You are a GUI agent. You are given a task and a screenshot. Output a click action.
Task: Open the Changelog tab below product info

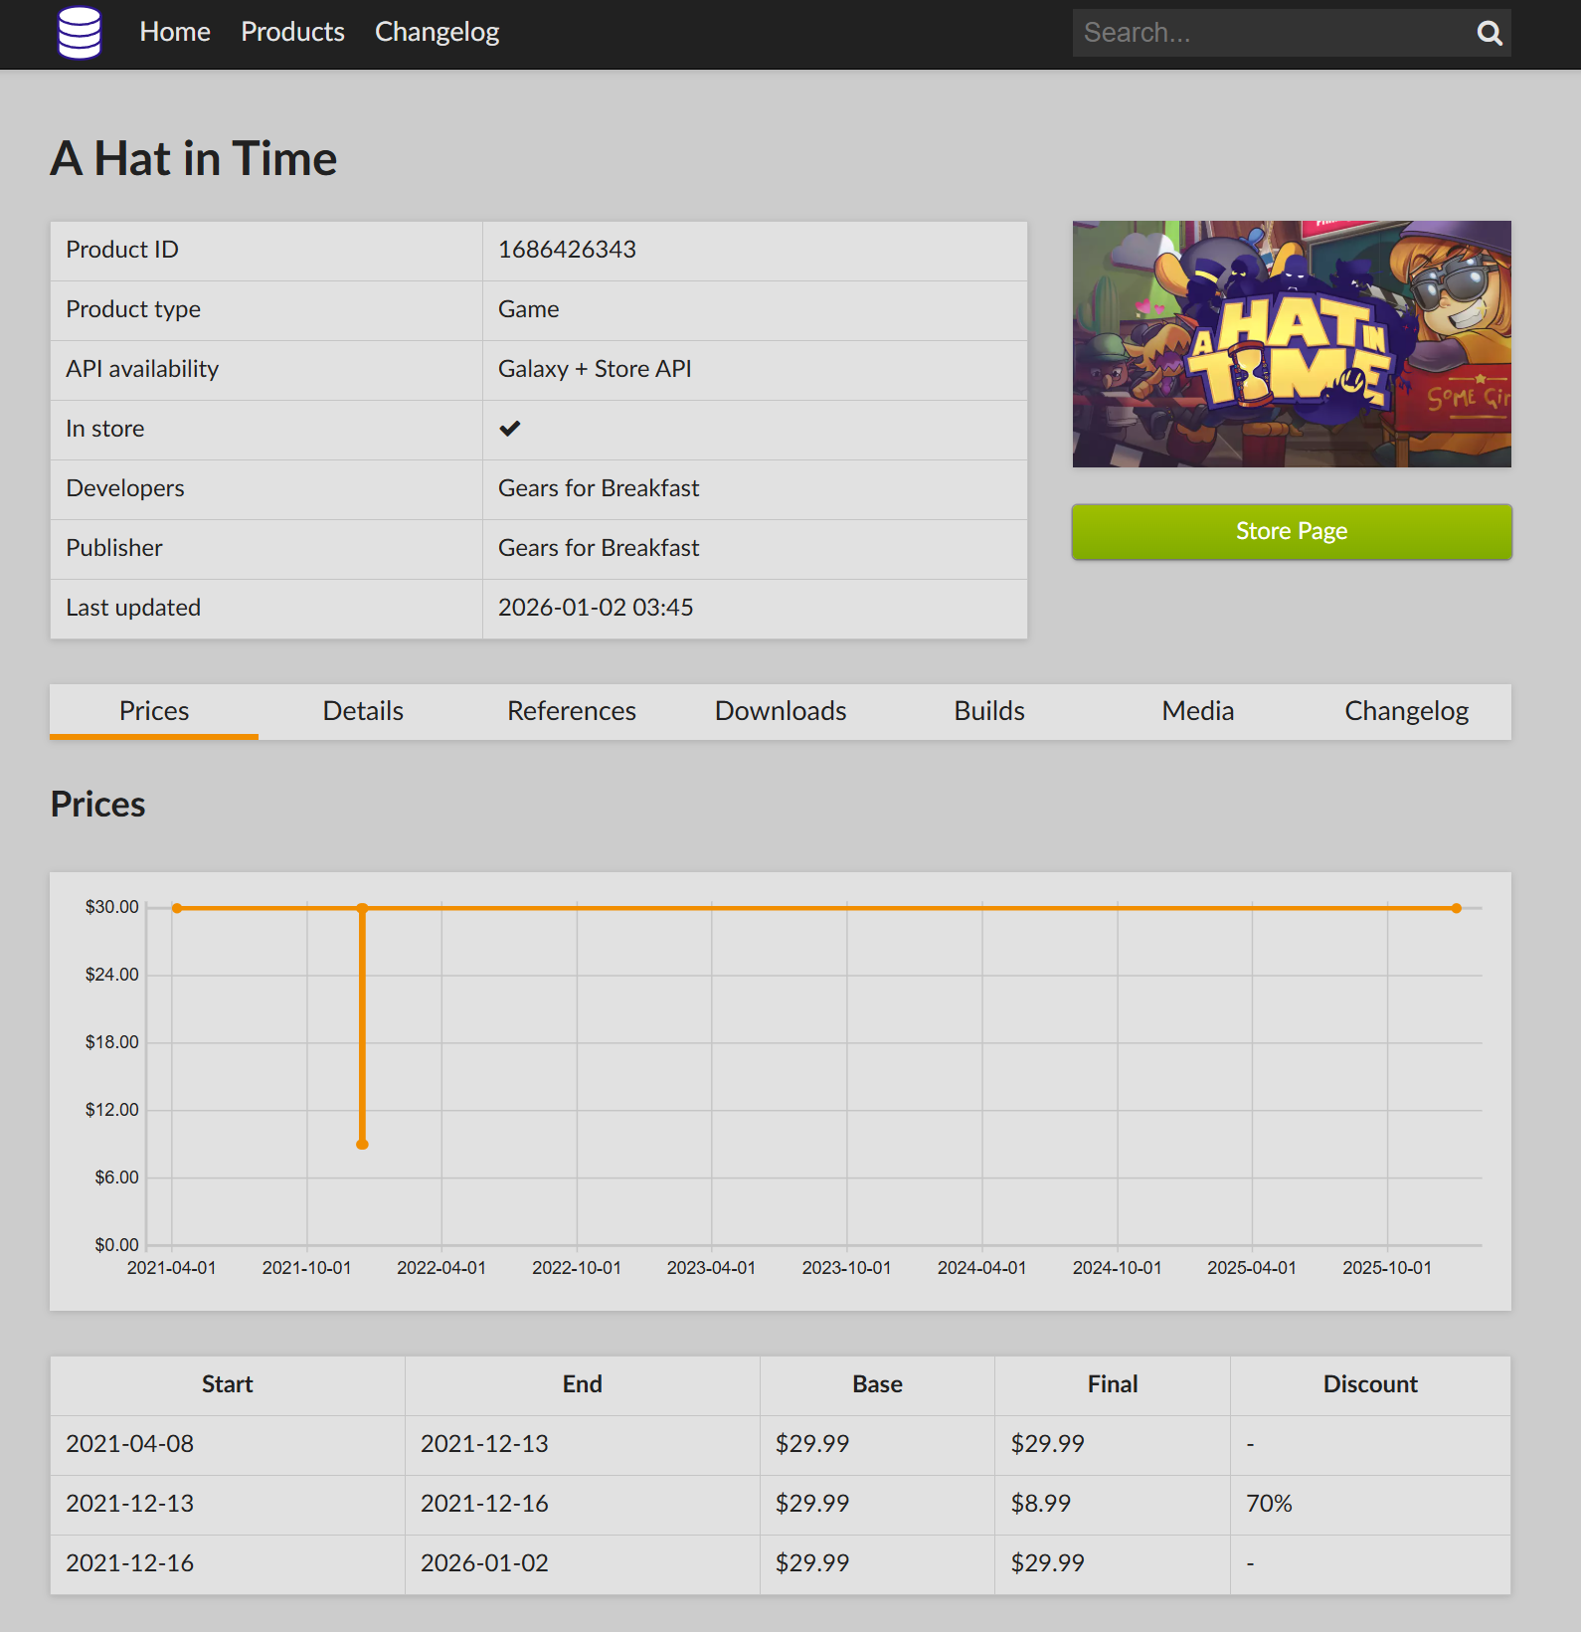1407,711
